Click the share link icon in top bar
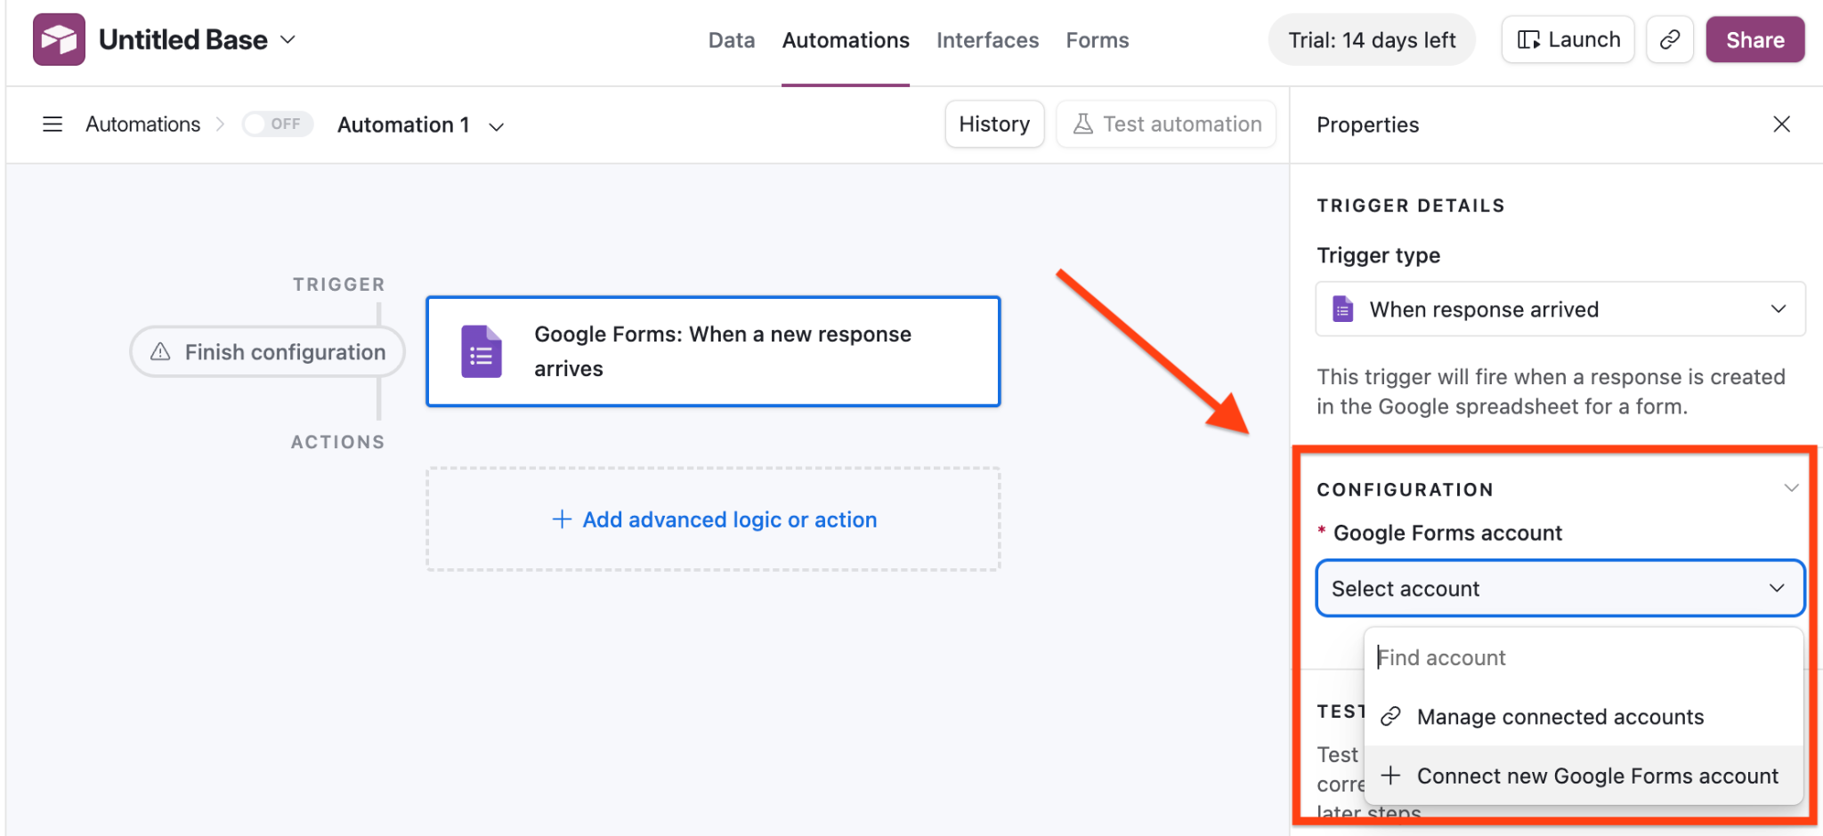Viewport: 1823px width, 836px height. (x=1670, y=39)
